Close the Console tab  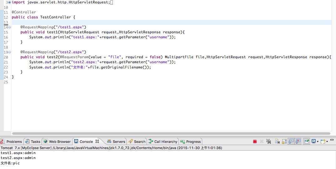tap(97, 141)
